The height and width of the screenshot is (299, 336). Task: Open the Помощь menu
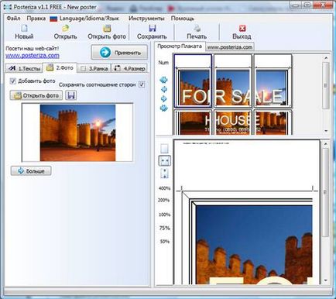(183, 19)
